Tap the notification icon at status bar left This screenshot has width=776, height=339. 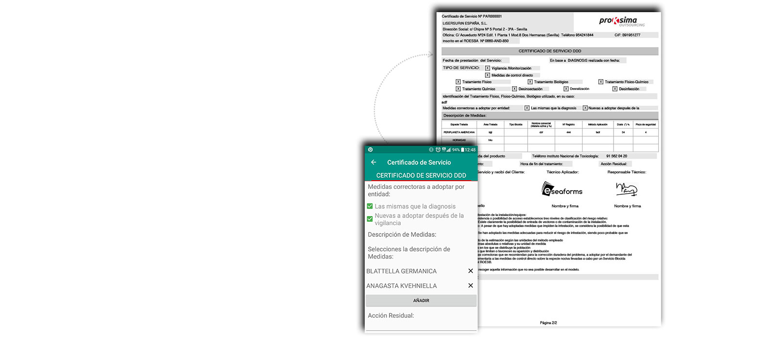click(x=371, y=150)
